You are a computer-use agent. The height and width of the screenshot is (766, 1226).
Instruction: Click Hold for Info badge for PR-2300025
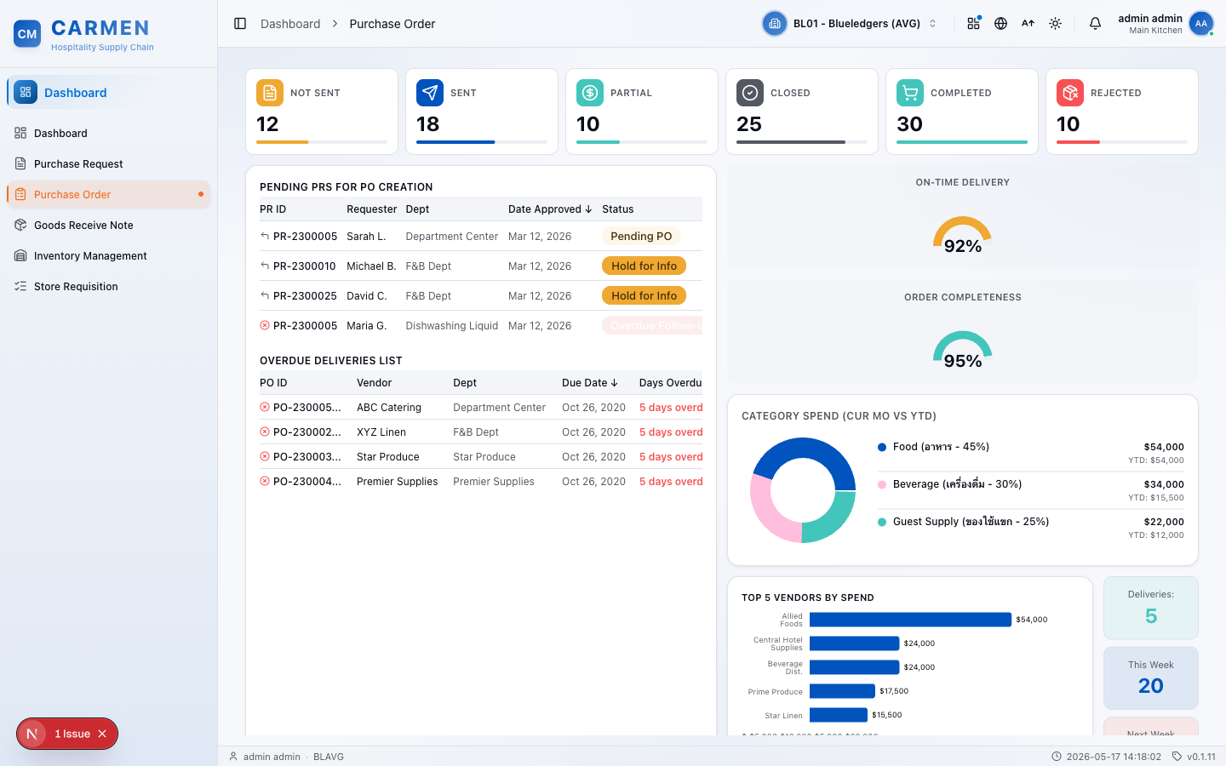click(x=644, y=296)
